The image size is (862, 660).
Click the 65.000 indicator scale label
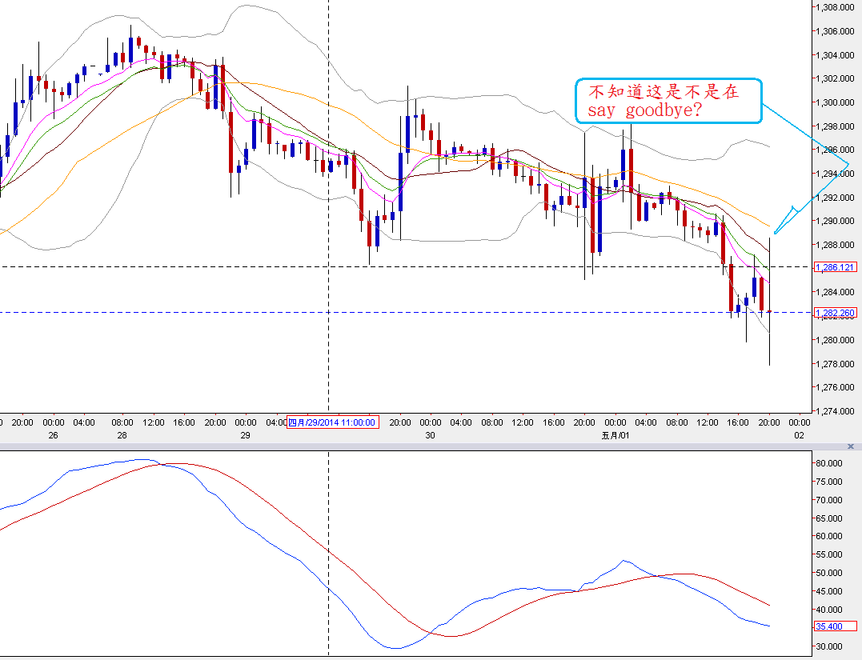pos(828,518)
